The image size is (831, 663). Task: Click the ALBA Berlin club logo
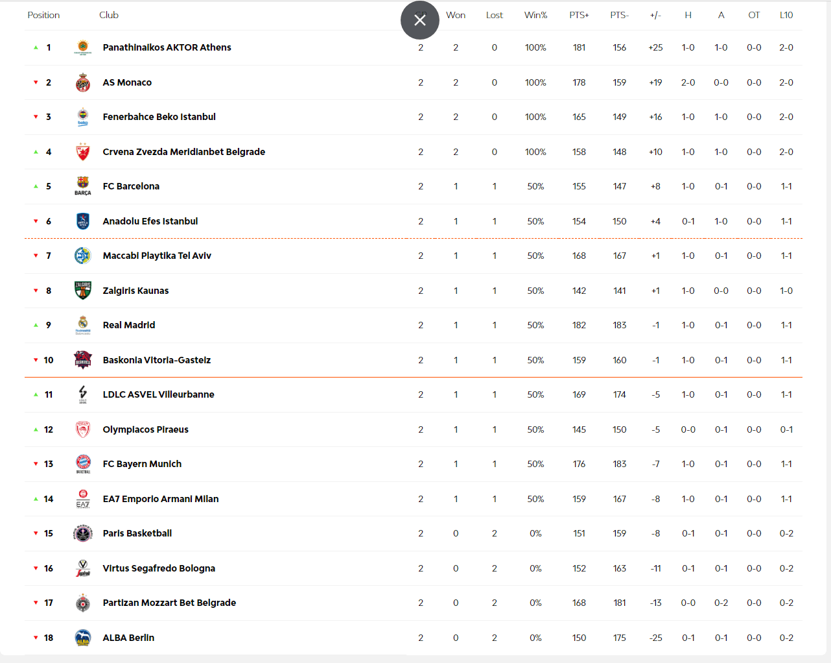coord(82,638)
